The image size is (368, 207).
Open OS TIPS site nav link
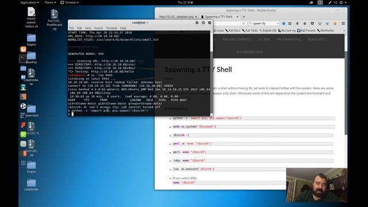coord(264,40)
